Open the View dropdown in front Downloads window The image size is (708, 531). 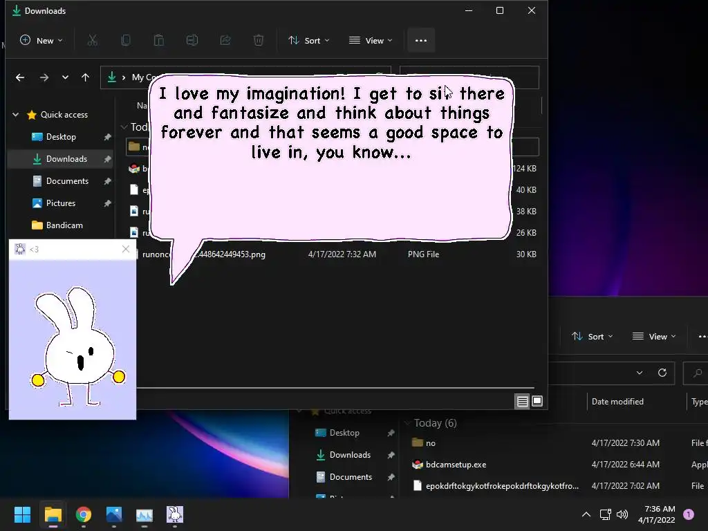[x=371, y=41]
